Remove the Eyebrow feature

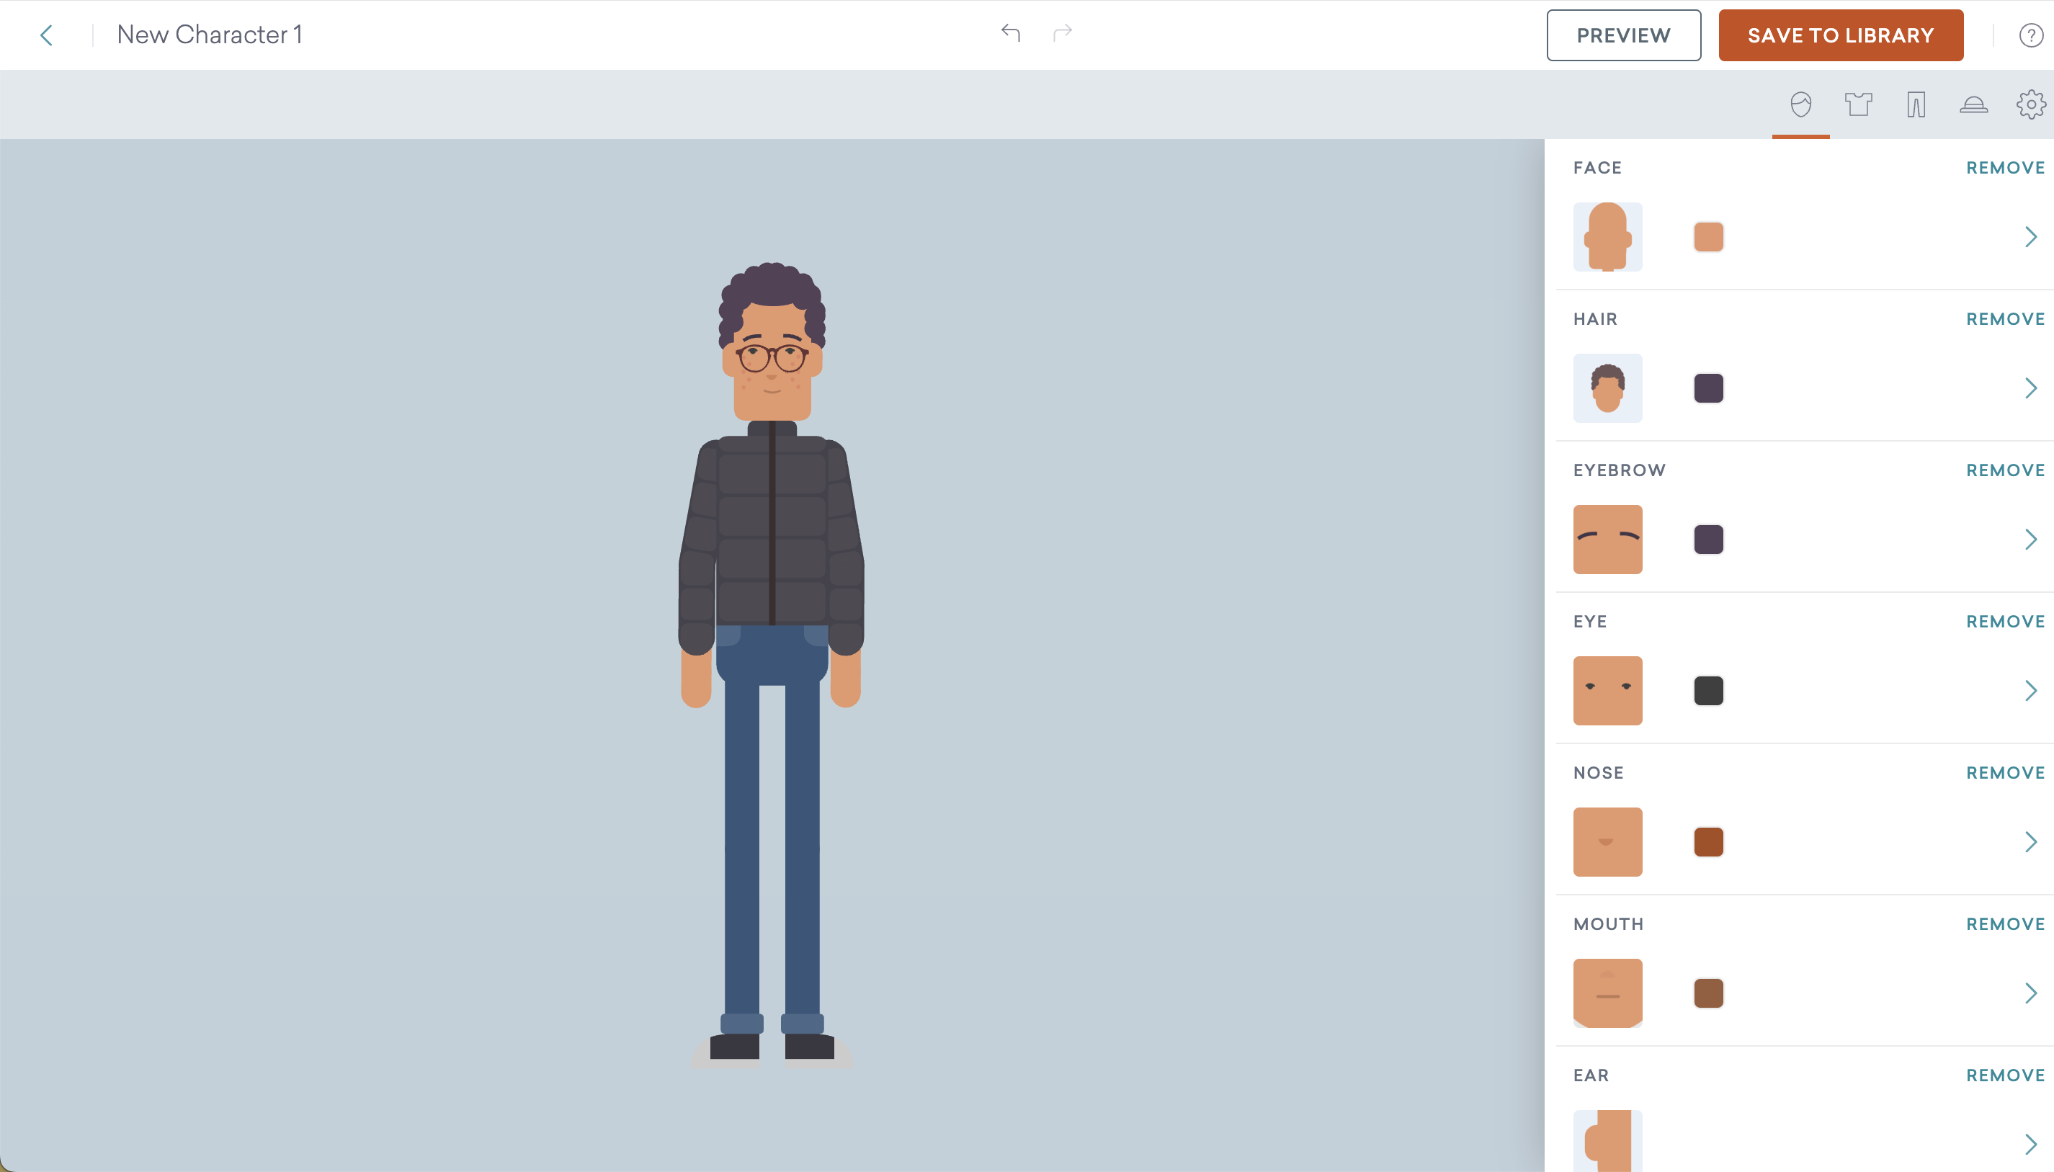pos(2005,470)
